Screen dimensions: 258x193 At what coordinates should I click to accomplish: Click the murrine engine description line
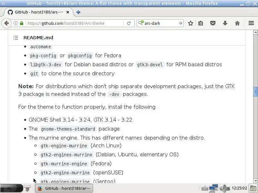(x=117, y=138)
